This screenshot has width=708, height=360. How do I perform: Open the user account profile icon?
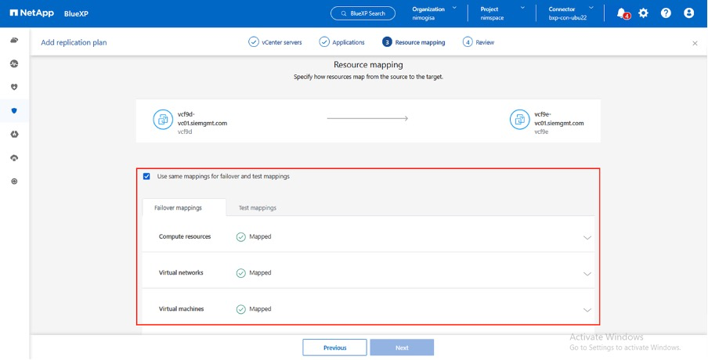pyautogui.click(x=688, y=13)
